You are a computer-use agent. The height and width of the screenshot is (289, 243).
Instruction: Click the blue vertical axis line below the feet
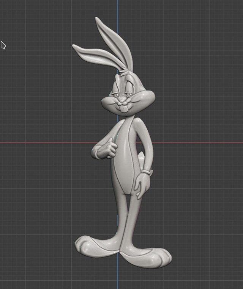tap(117, 277)
